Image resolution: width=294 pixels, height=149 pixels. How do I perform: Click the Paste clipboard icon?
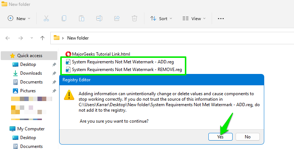pyautogui.click(x=81, y=18)
